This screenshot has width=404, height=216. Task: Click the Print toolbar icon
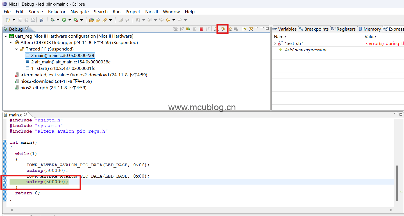pyautogui.click(x=33, y=20)
